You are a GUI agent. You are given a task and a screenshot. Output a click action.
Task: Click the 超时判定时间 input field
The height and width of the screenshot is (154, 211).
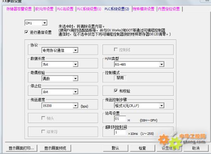120,132
